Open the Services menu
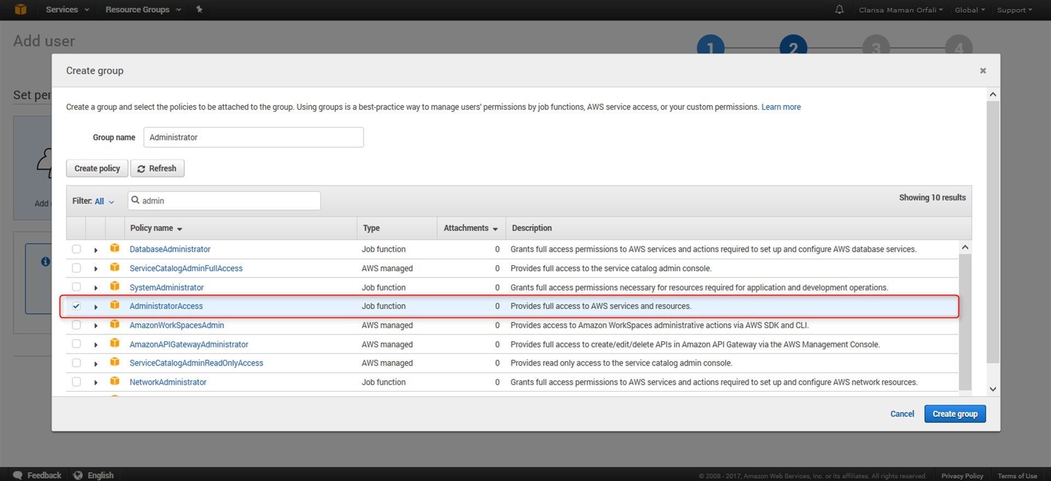Image resolution: width=1051 pixels, height=481 pixels. pyautogui.click(x=67, y=9)
